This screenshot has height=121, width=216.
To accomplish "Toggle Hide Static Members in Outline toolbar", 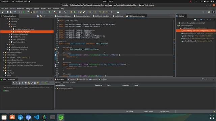I will (x=204, y=20).
